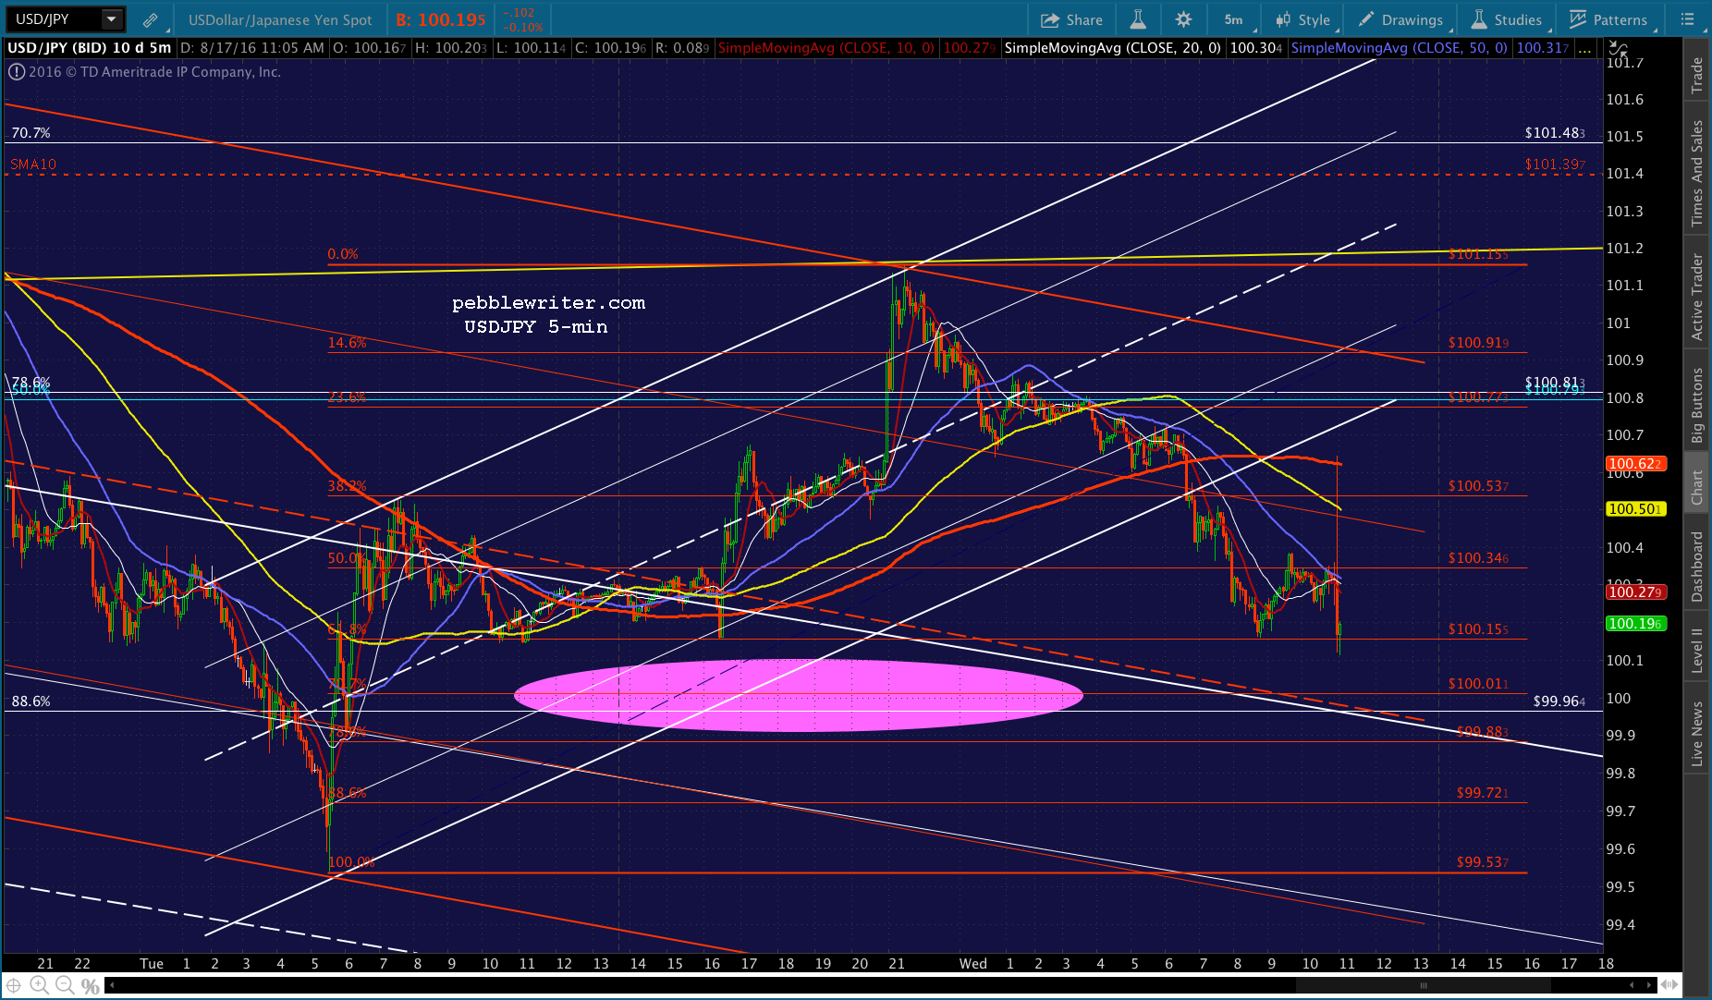Viewport: 1712px width, 1000px height.
Task: Click the $99.721 Fibonacci price label
Action: coord(1482,793)
